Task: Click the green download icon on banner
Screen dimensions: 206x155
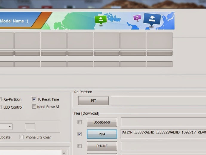Action: (x=101, y=20)
